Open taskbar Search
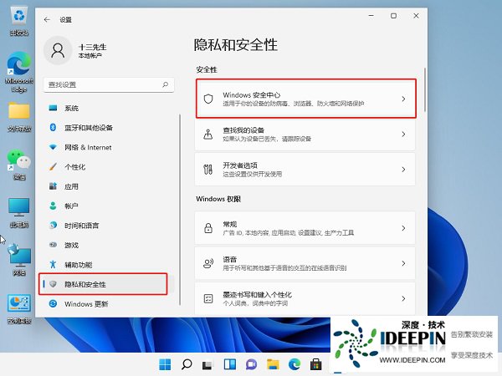502x376 pixels. click(x=187, y=364)
